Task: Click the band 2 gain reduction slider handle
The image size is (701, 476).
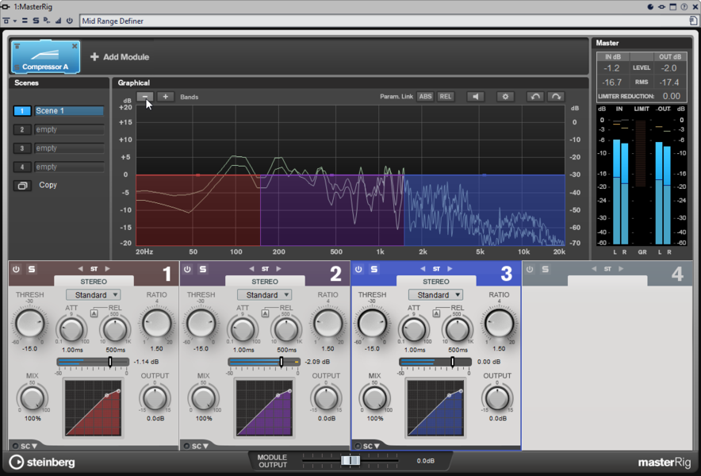Action: (282, 362)
